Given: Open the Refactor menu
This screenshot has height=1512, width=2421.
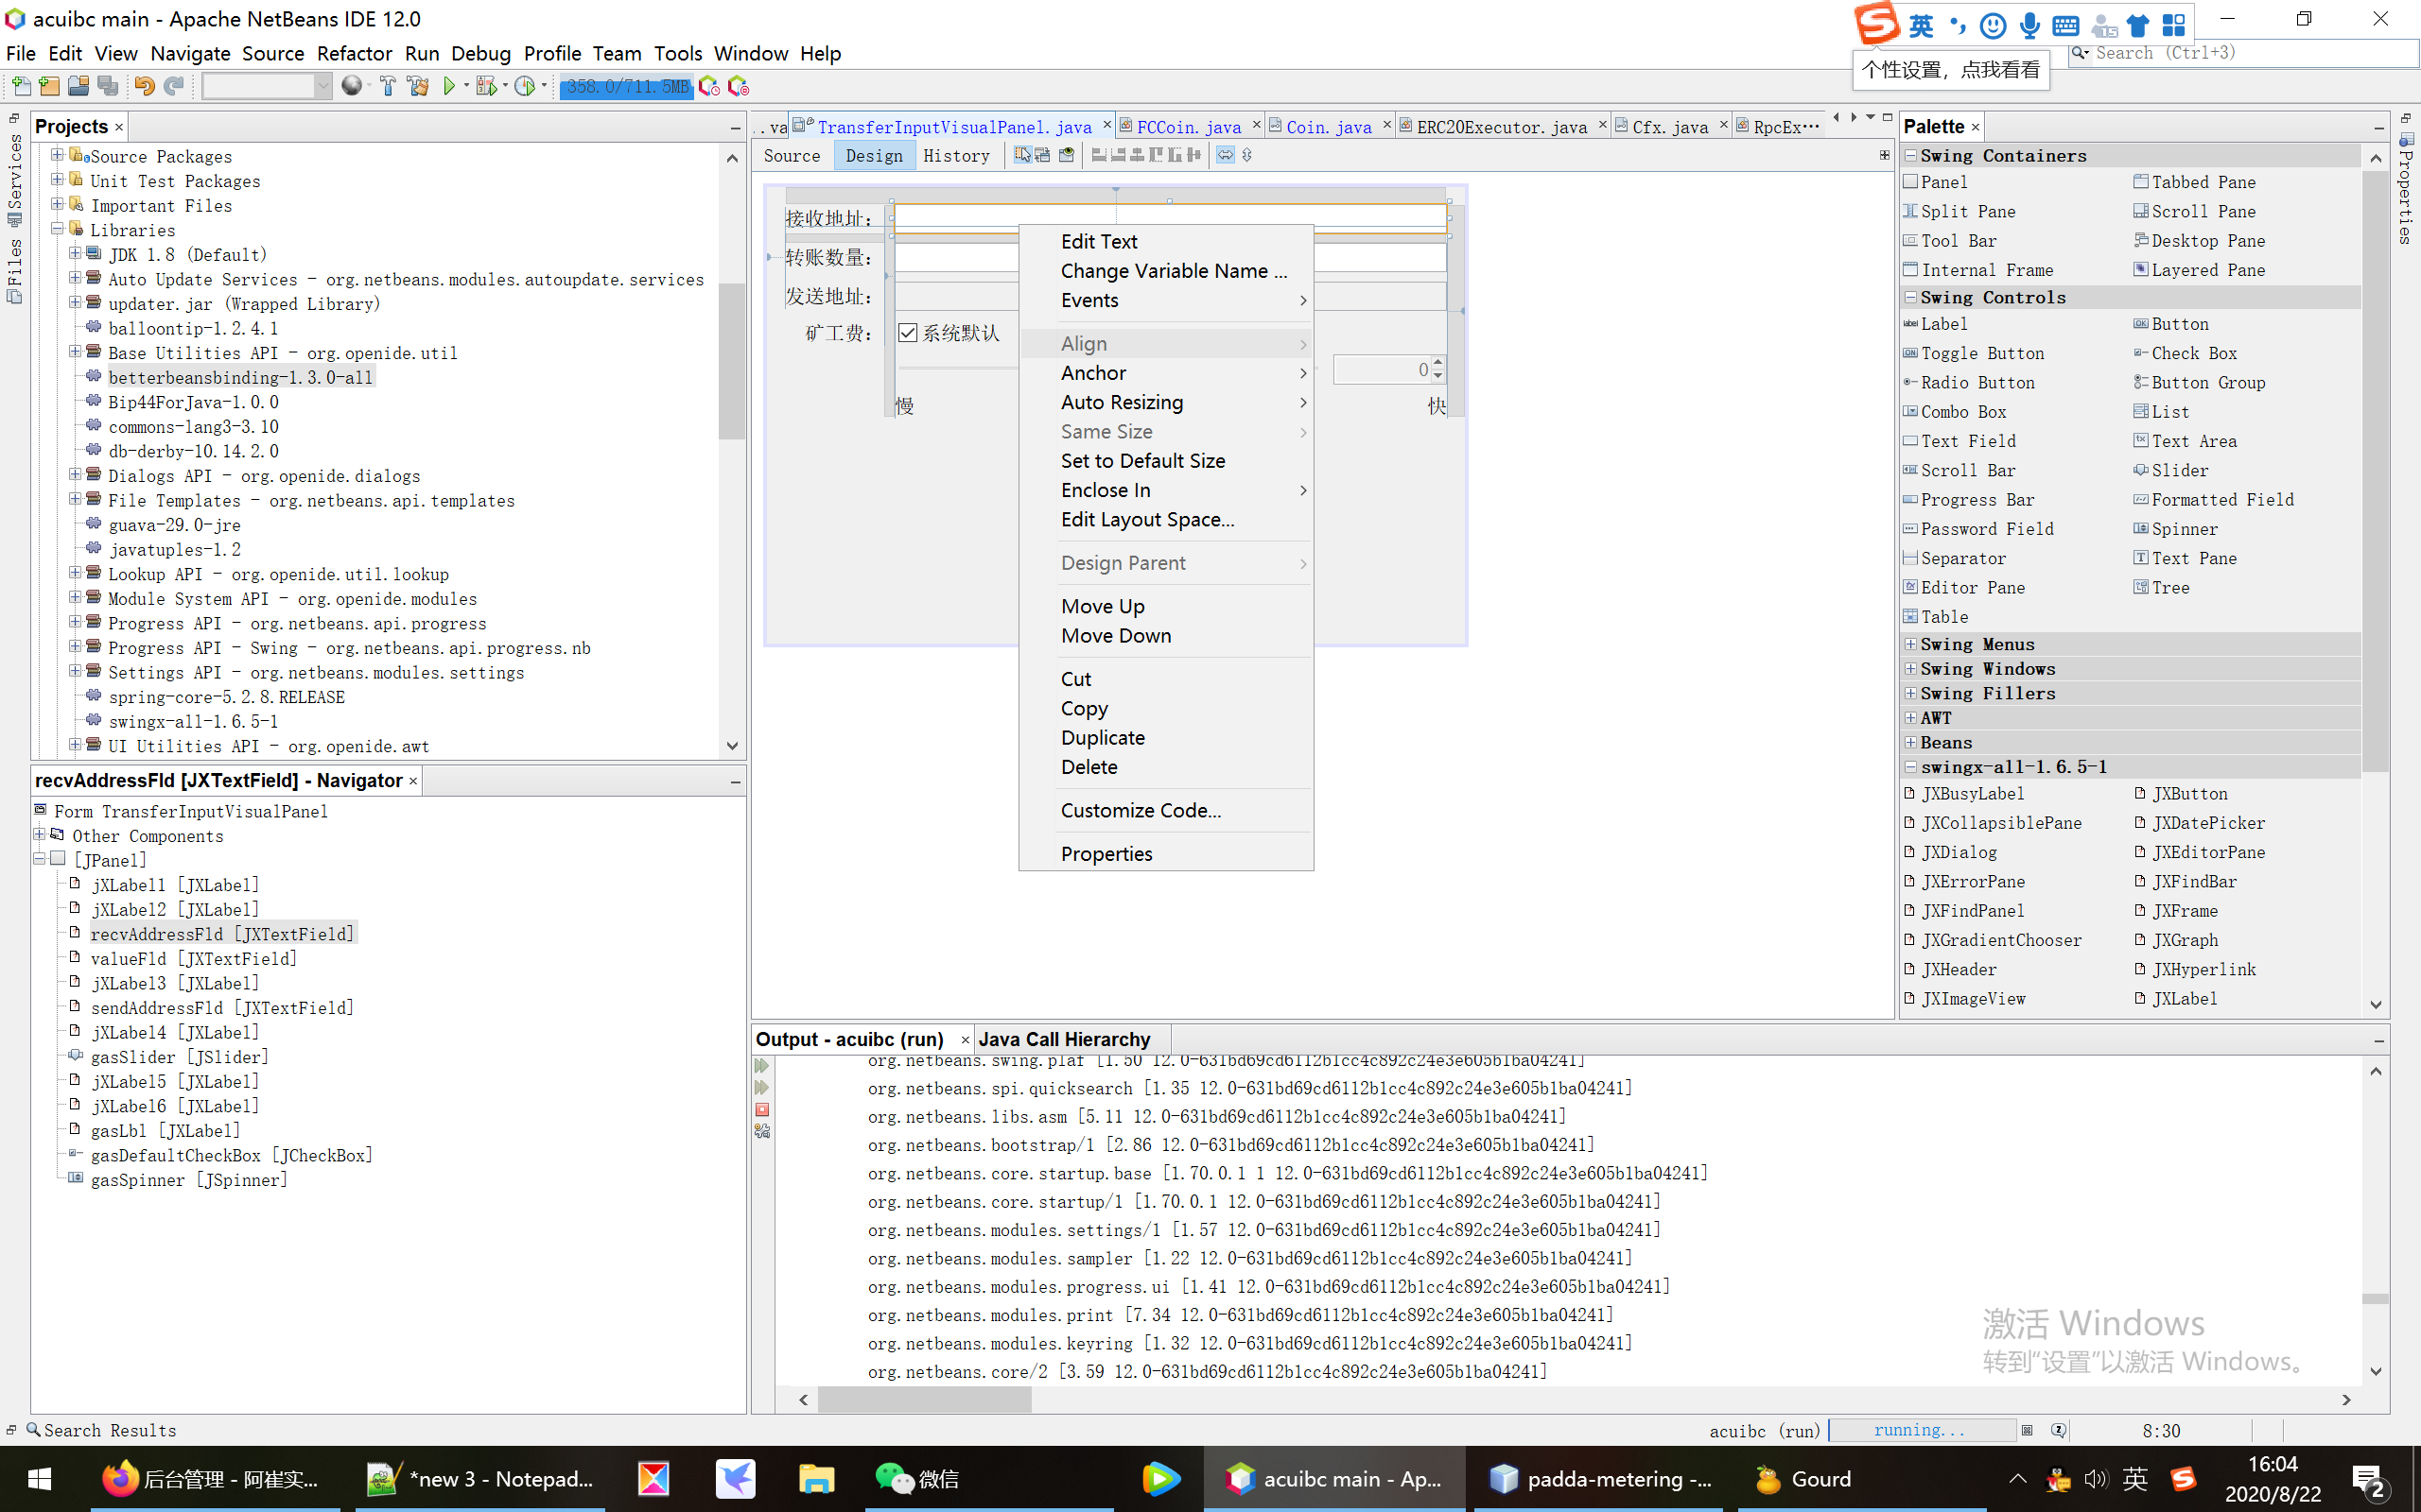Looking at the screenshot, I should tap(353, 53).
